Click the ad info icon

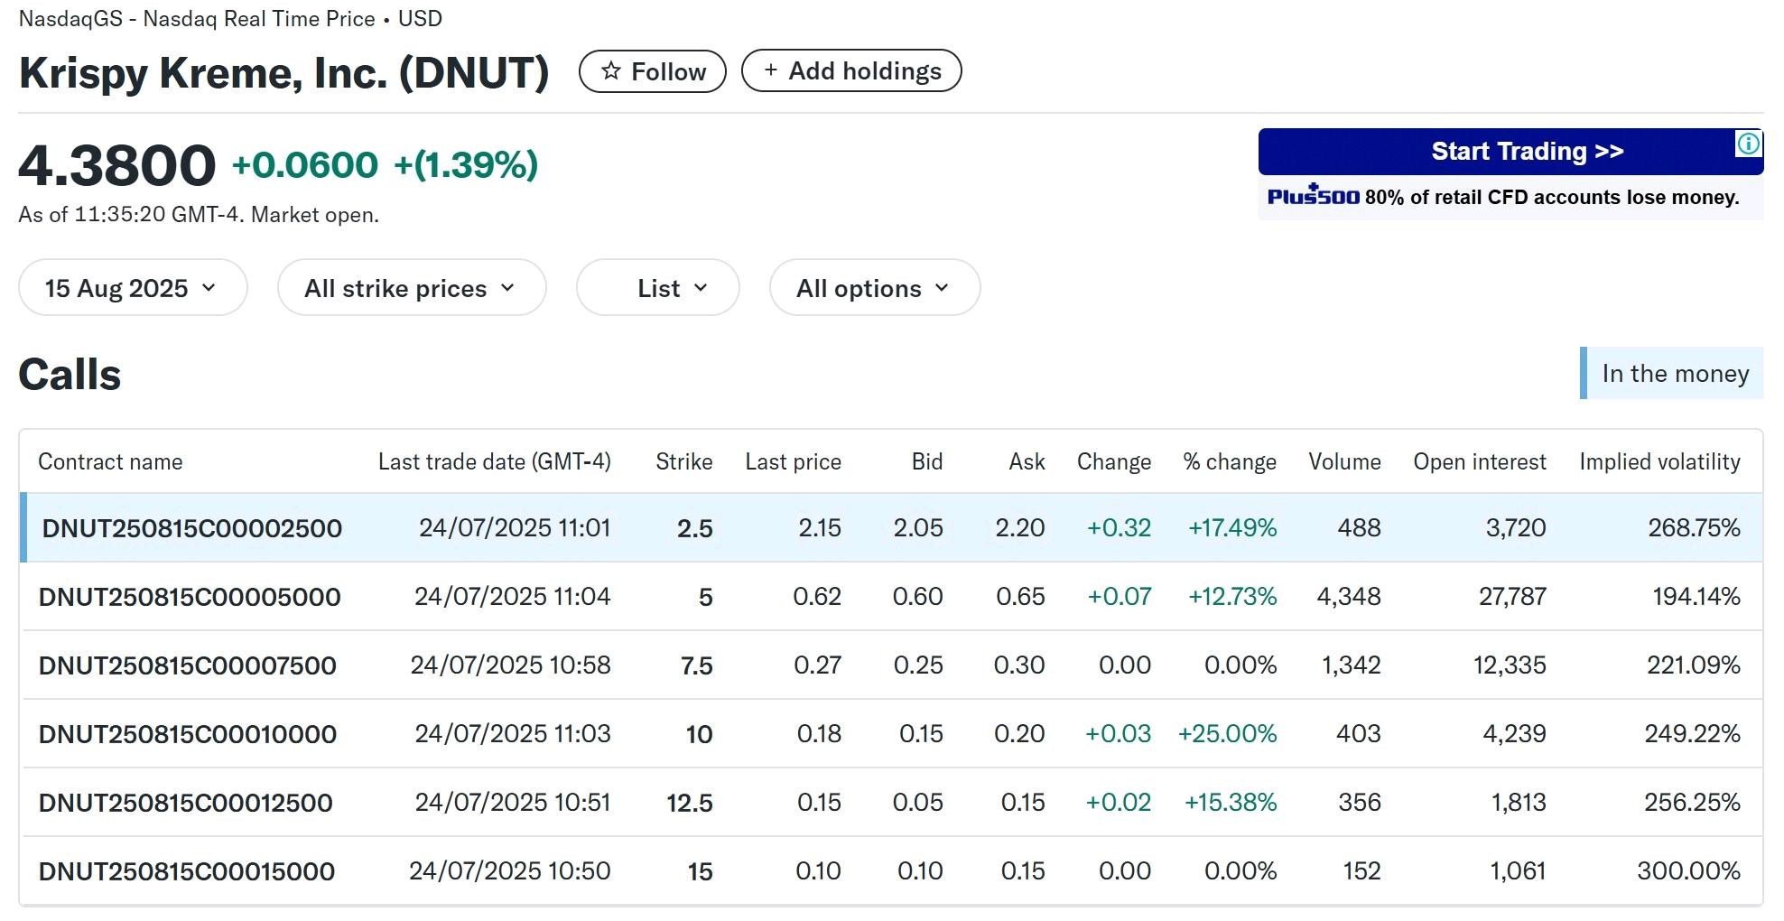(1749, 144)
